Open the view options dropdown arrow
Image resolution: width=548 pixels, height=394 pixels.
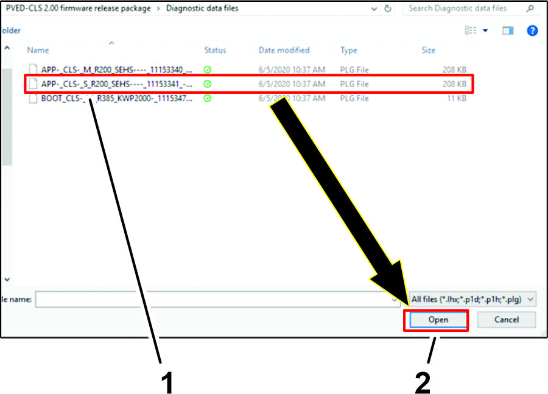pyautogui.click(x=485, y=30)
